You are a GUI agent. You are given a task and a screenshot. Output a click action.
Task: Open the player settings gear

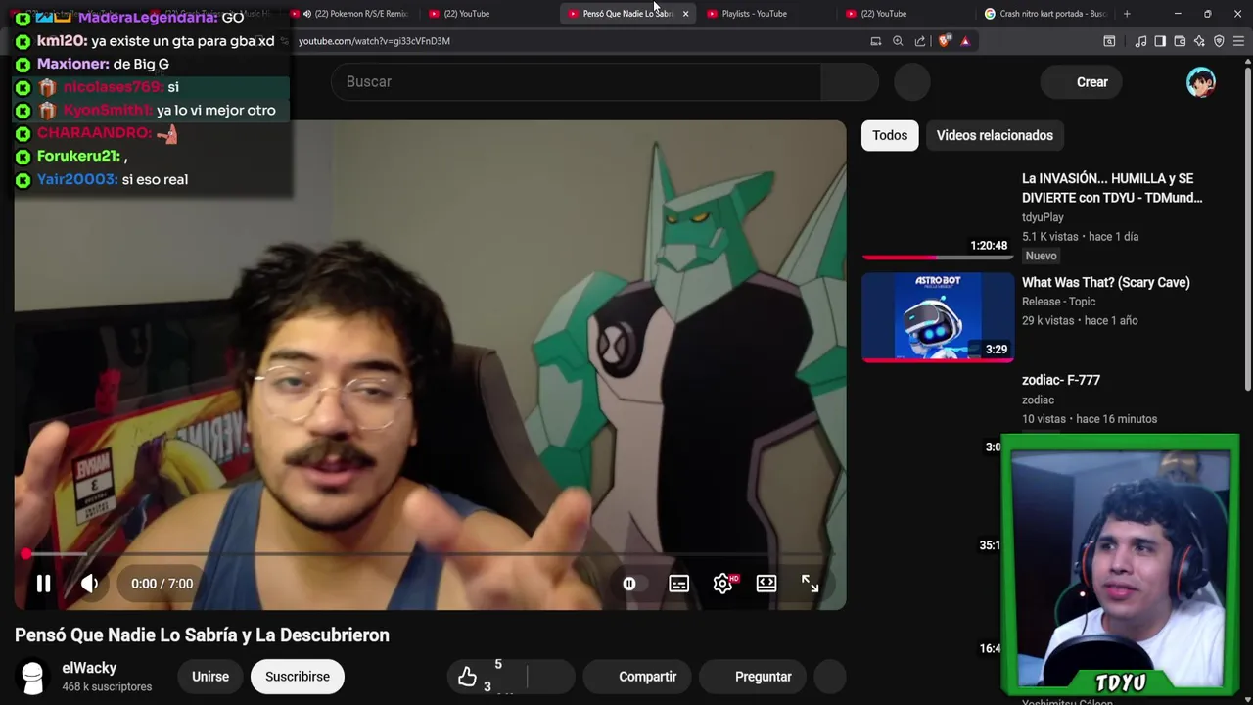coord(722,584)
